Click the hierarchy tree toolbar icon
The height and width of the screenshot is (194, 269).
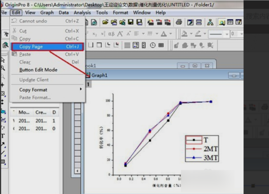coord(210,22)
